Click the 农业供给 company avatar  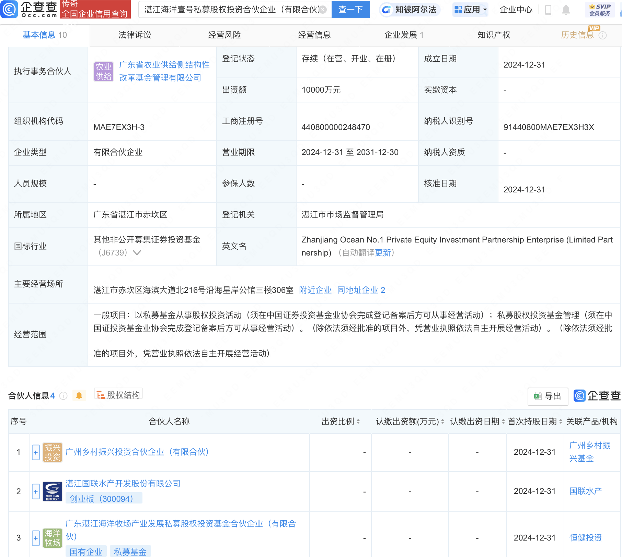point(104,71)
